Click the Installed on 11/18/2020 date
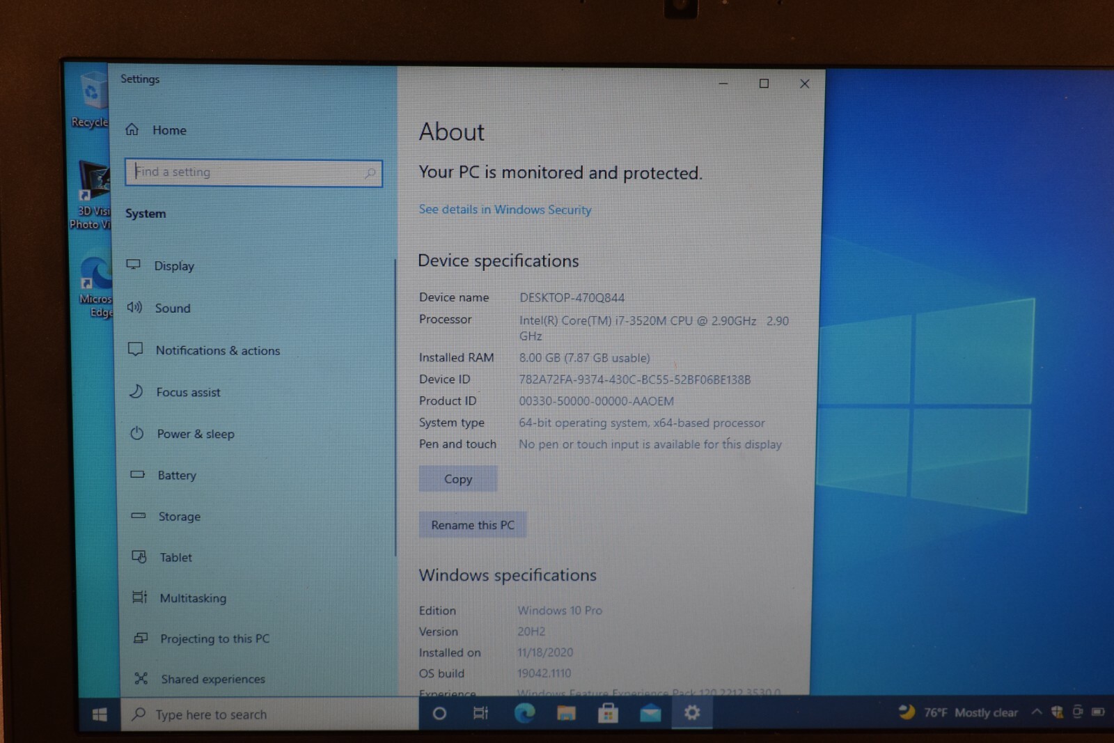The height and width of the screenshot is (743, 1114). point(545,652)
